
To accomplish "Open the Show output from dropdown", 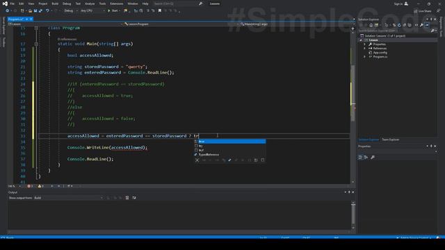I will coord(68,198).
